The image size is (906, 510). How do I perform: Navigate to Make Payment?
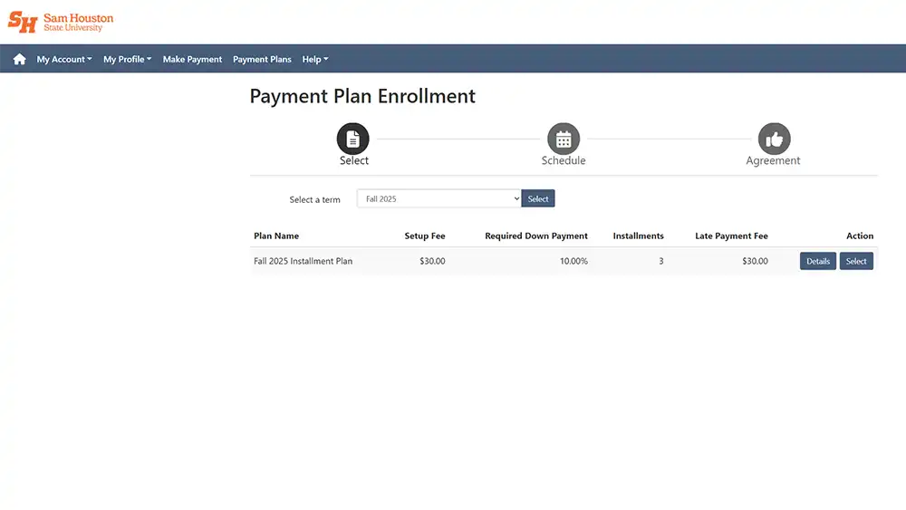click(192, 59)
